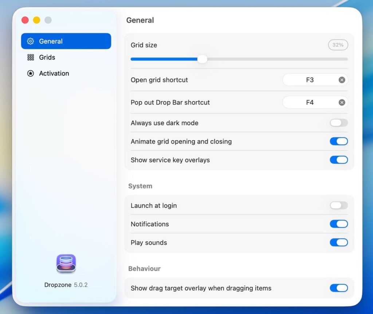Image resolution: width=373 pixels, height=314 pixels.
Task: Enable Always use dark mode
Action: pos(339,123)
